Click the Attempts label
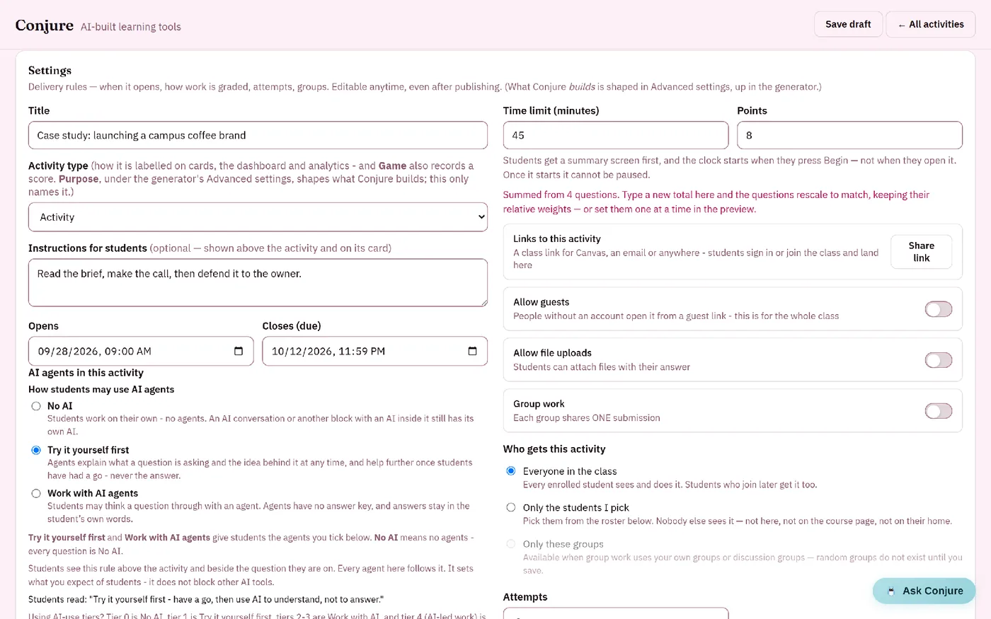Screen dimensions: 991x619 click(x=525, y=597)
